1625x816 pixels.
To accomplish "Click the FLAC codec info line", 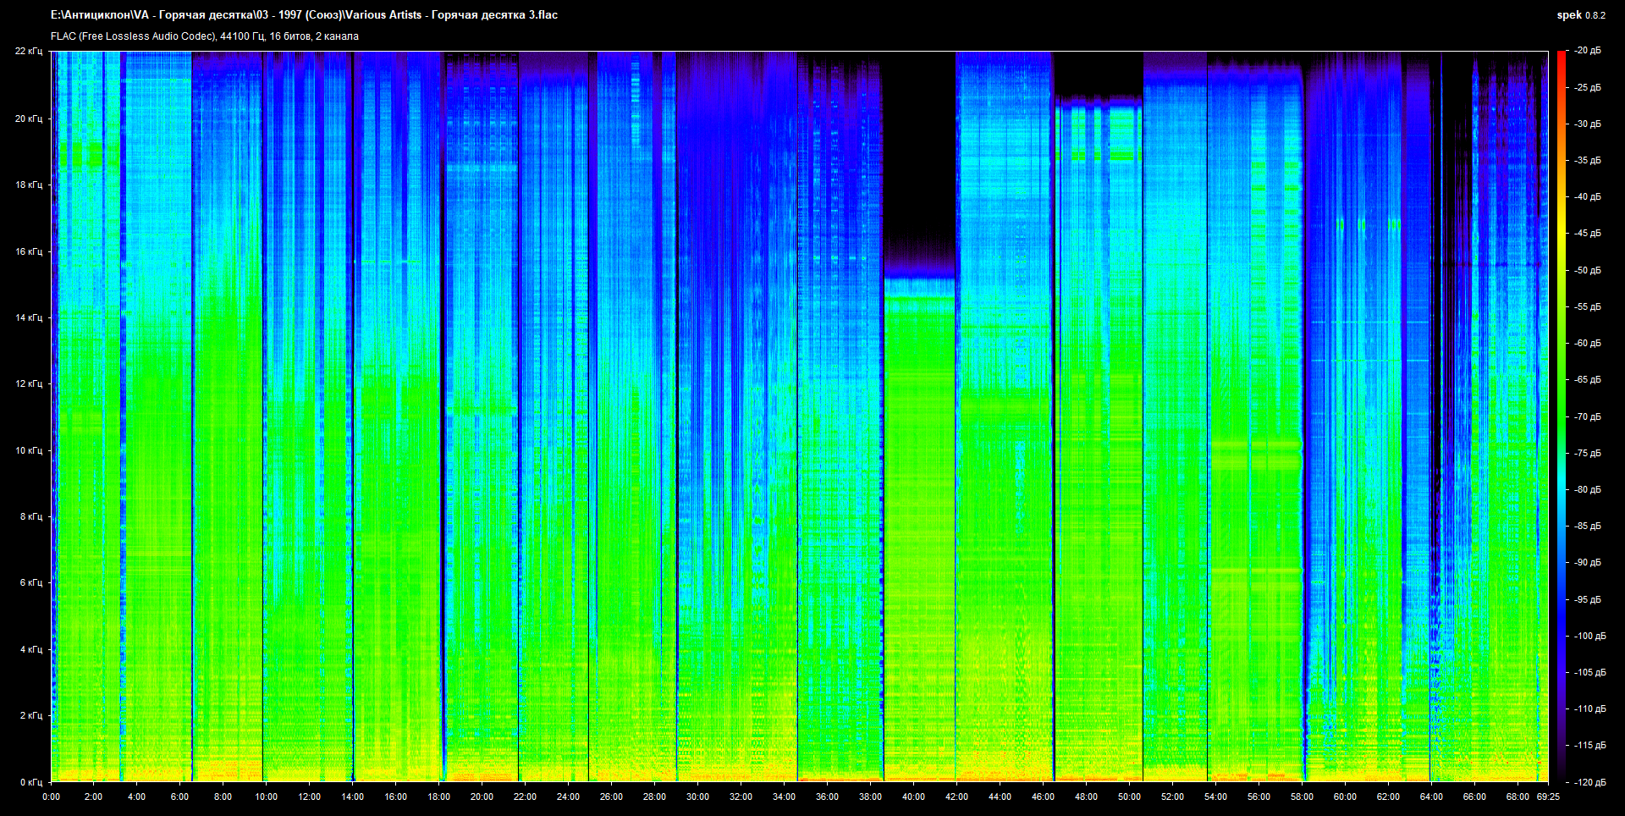I will click(204, 36).
